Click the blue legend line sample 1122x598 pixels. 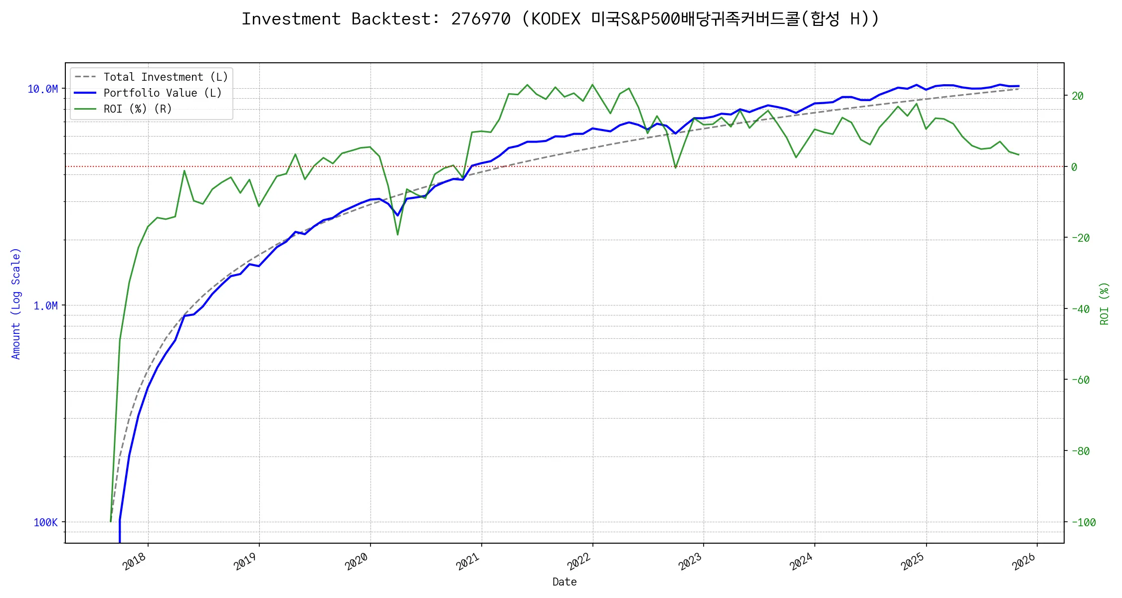coord(85,93)
